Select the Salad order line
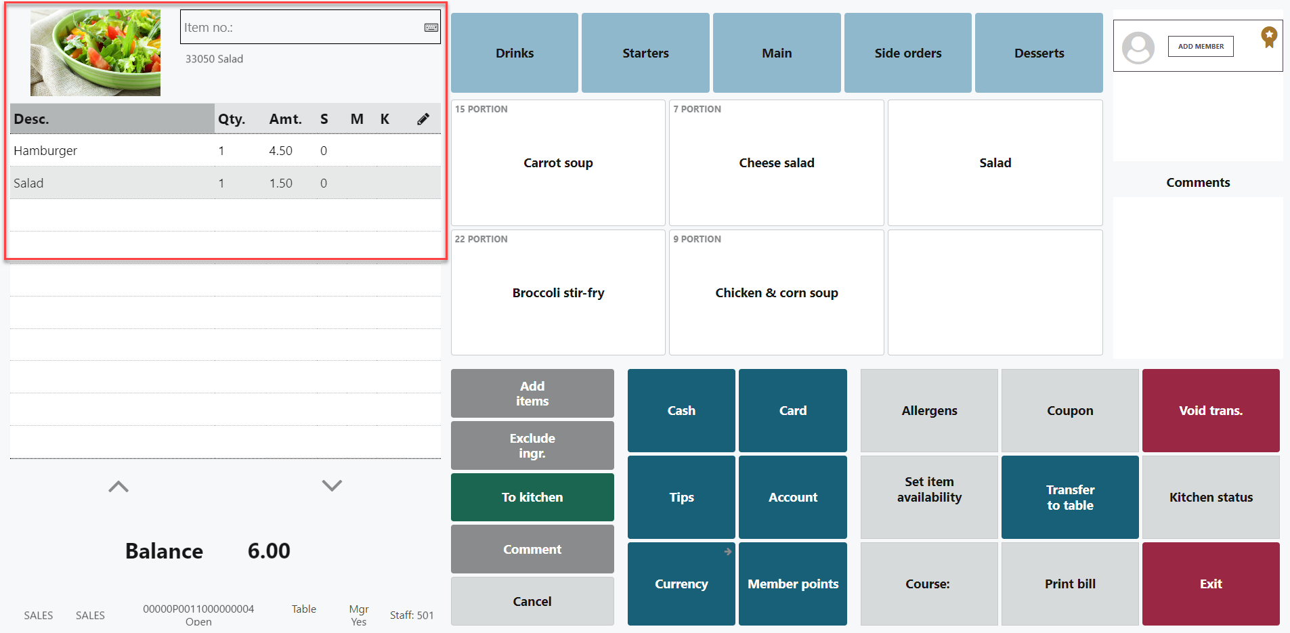Screen dimensions: 1290x633 click(x=225, y=183)
